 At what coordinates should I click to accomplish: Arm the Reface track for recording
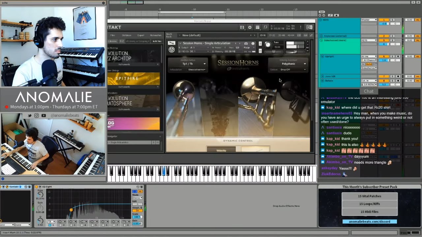398,81
